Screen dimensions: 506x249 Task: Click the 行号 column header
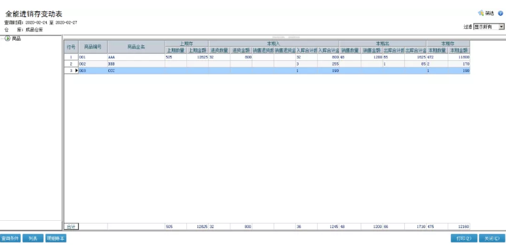tap(72, 47)
